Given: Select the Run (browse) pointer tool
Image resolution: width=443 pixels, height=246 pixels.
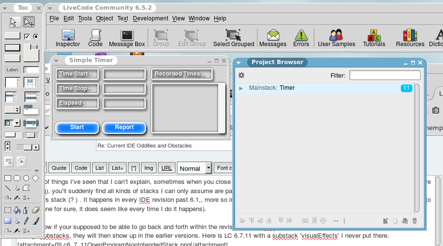Looking at the screenshot, I should click(14, 22).
